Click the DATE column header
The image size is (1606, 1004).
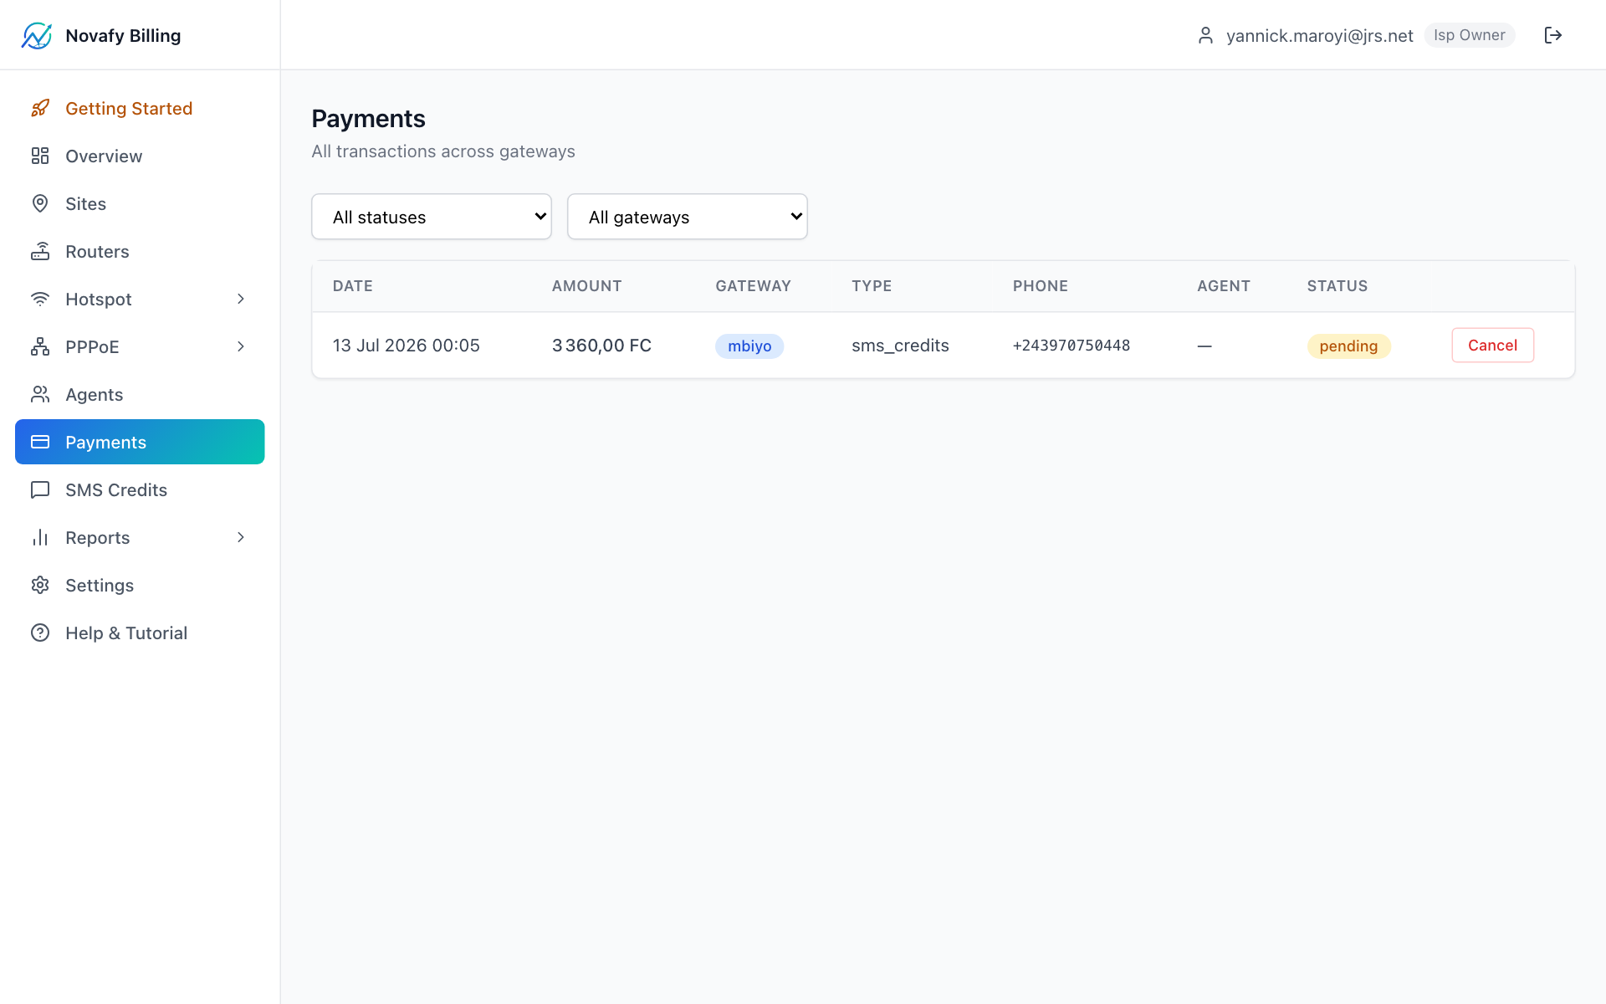tap(353, 286)
